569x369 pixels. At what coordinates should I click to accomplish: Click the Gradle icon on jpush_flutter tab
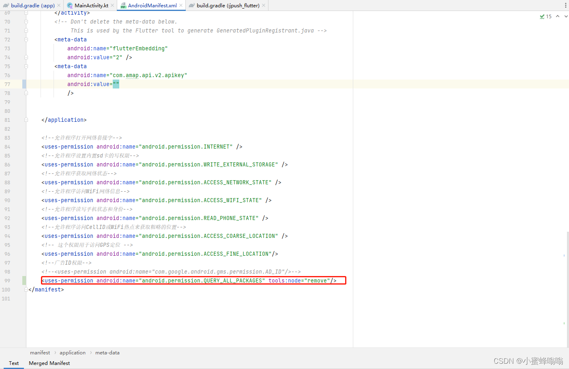click(x=192, y=5)
